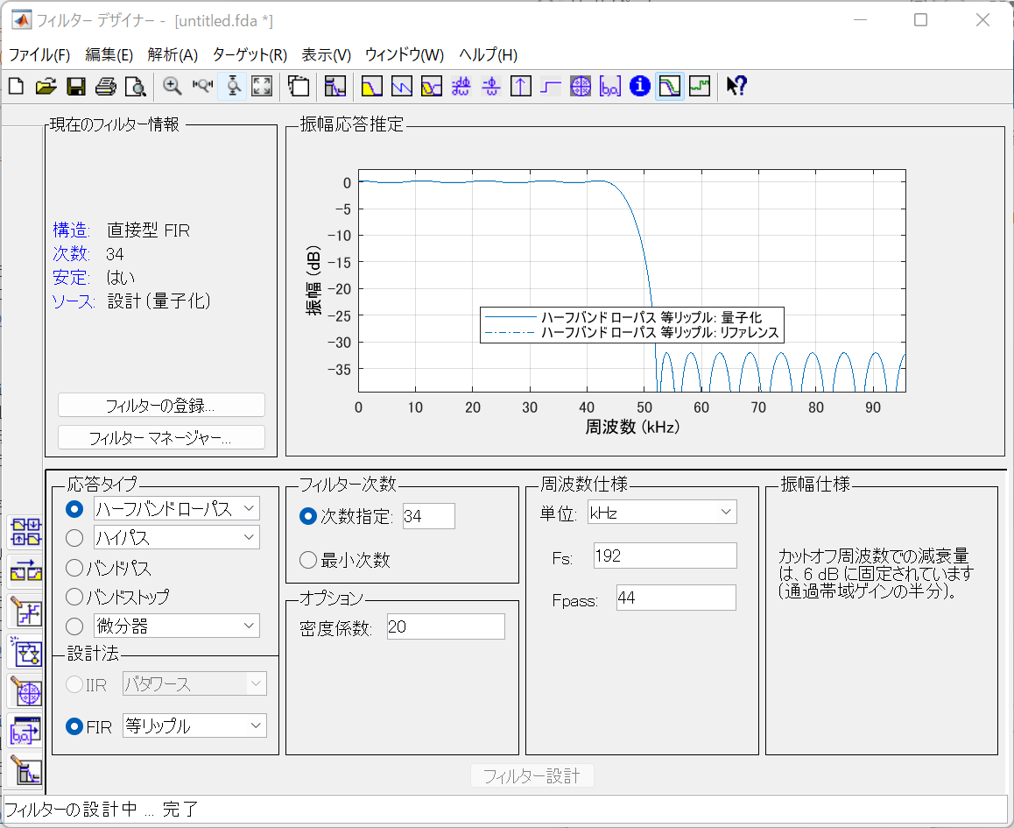
Task: Expand the 等リップル FIR design method dropdown
Action: point(194,725)
